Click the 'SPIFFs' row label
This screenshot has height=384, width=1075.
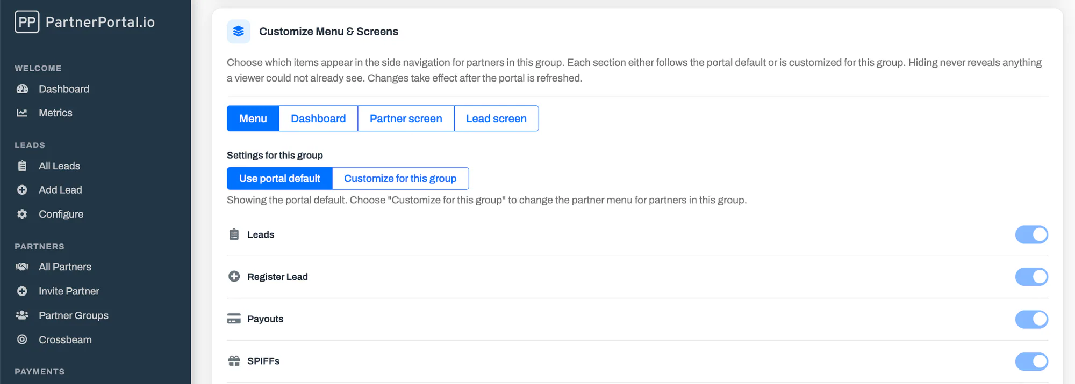click(x=263, y=361)
